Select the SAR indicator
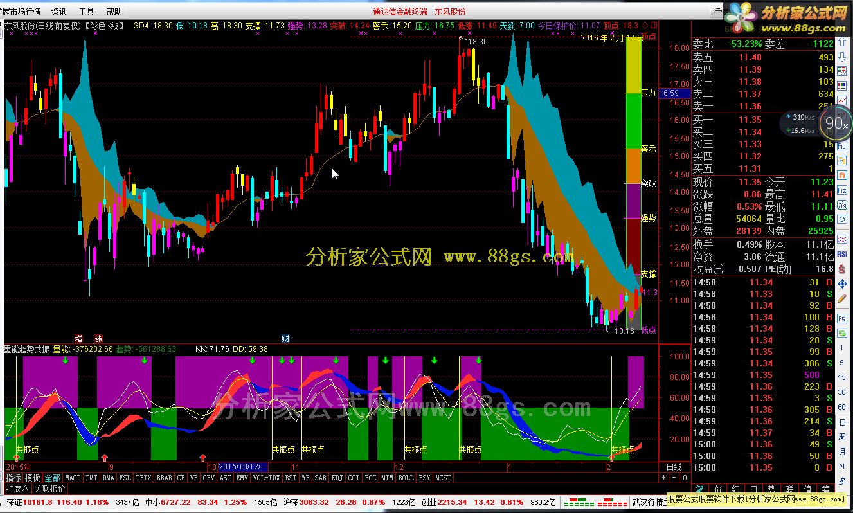853x513 pixels. [321, 478]
